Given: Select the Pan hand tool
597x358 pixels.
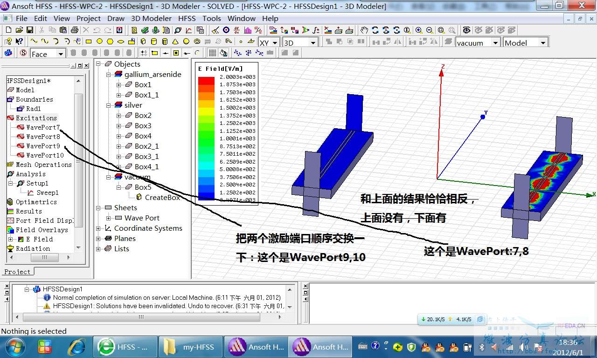Looking at the screenshot, I should (364, 30).
